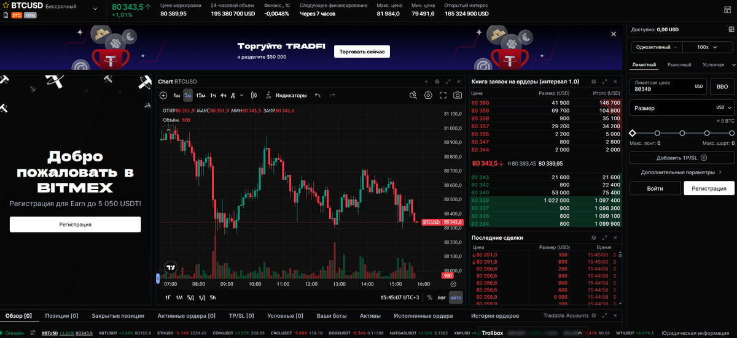Image resolution: width=737 pixels, height=338 pixels.
Task: Toggle percent scale on chart
Action: (x=430, y=298)
